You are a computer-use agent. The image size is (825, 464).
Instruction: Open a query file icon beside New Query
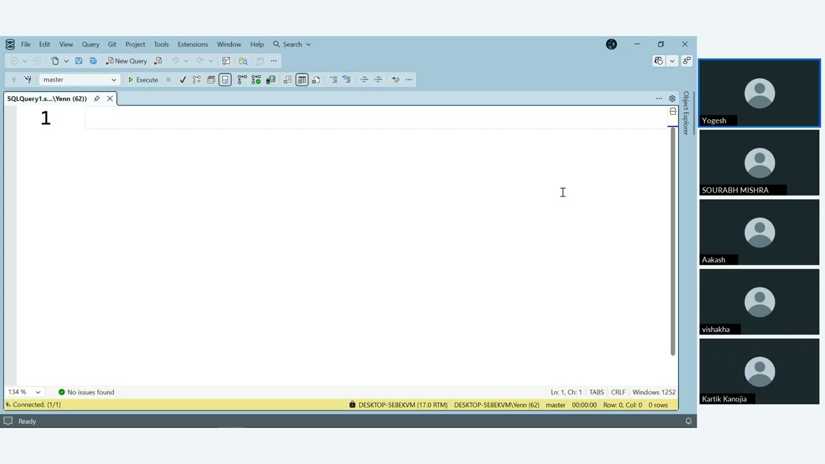coord(158,61)
